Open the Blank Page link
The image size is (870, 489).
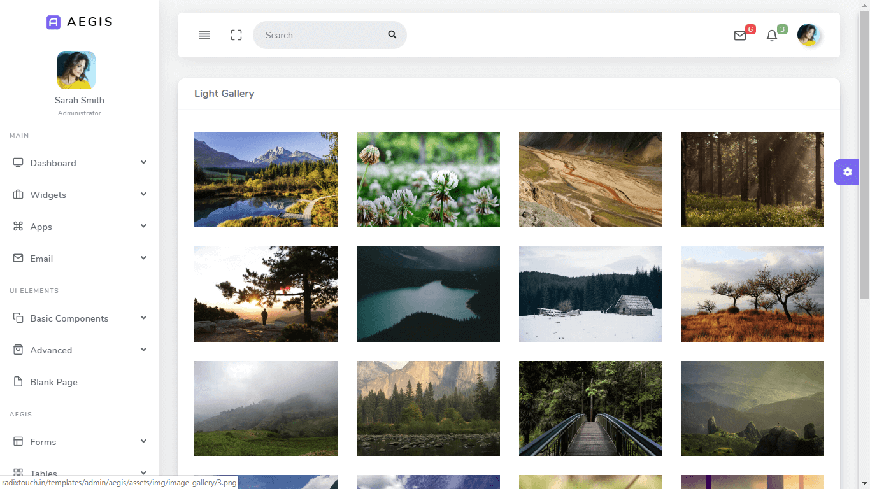click(x=80, y=382)
